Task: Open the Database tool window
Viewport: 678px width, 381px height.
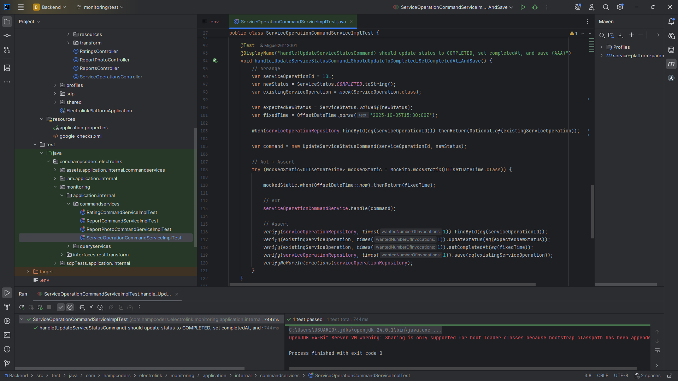Action: (x=671, y=50)
